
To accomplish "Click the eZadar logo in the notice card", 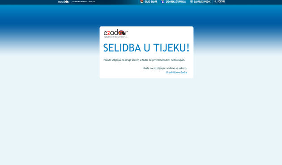I will pyautogui.click(x=115, y=33).
